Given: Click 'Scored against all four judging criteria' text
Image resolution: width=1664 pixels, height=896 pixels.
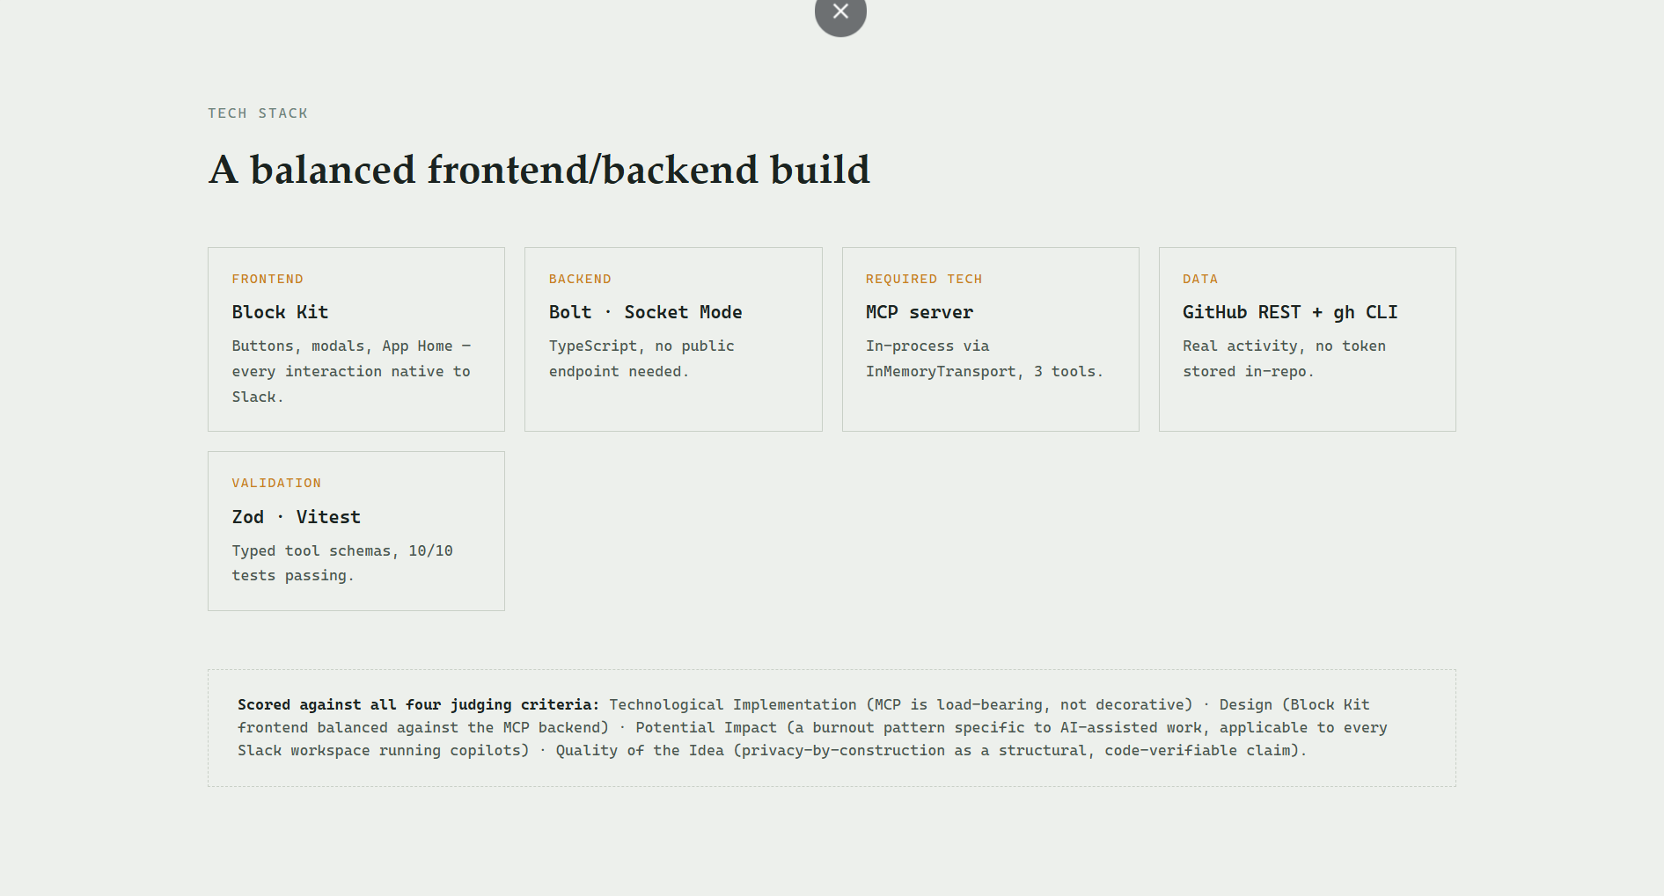Looking at the screenshot, I should [418, 704].
